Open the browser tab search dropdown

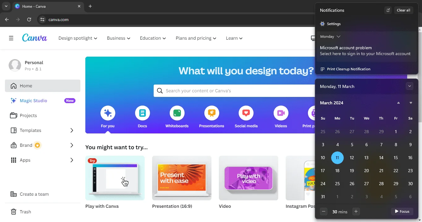pos(6,6)
